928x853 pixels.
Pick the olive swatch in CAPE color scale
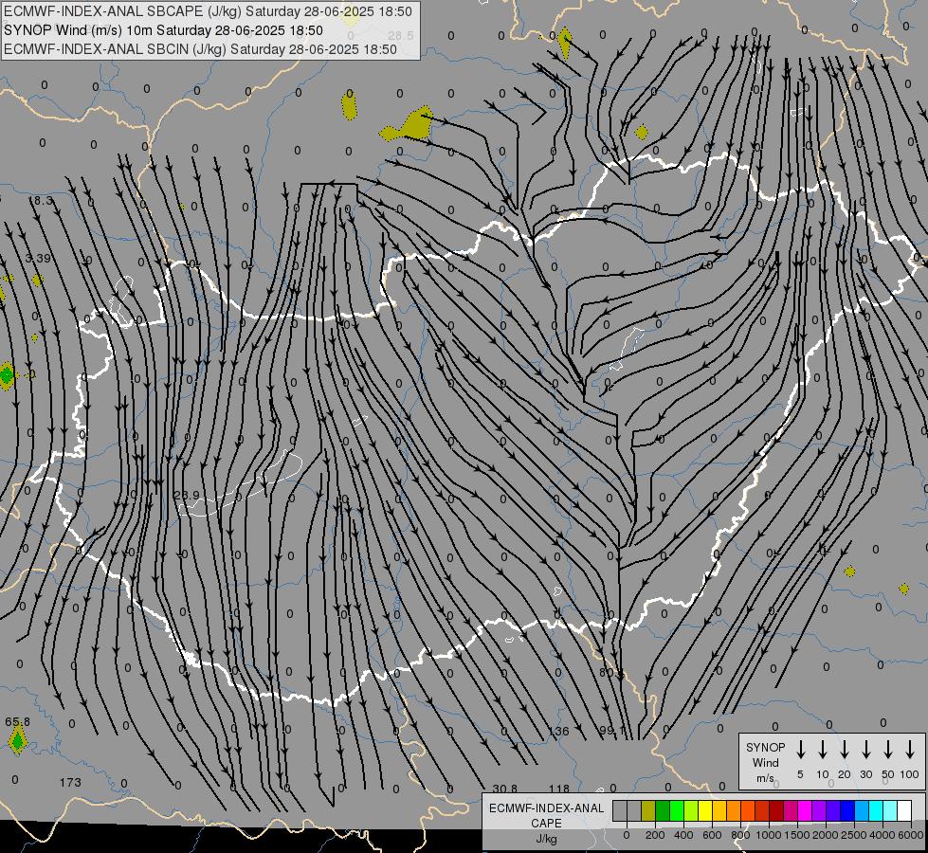click(x=648, y=811)
